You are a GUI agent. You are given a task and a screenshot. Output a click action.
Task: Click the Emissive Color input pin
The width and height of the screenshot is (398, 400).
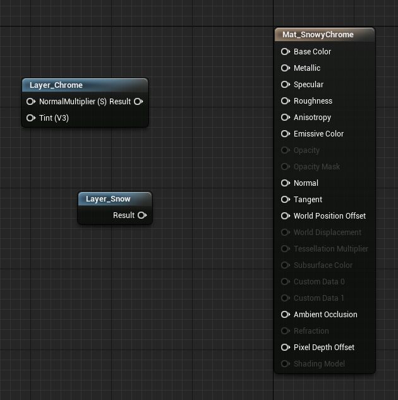point(286,134)
